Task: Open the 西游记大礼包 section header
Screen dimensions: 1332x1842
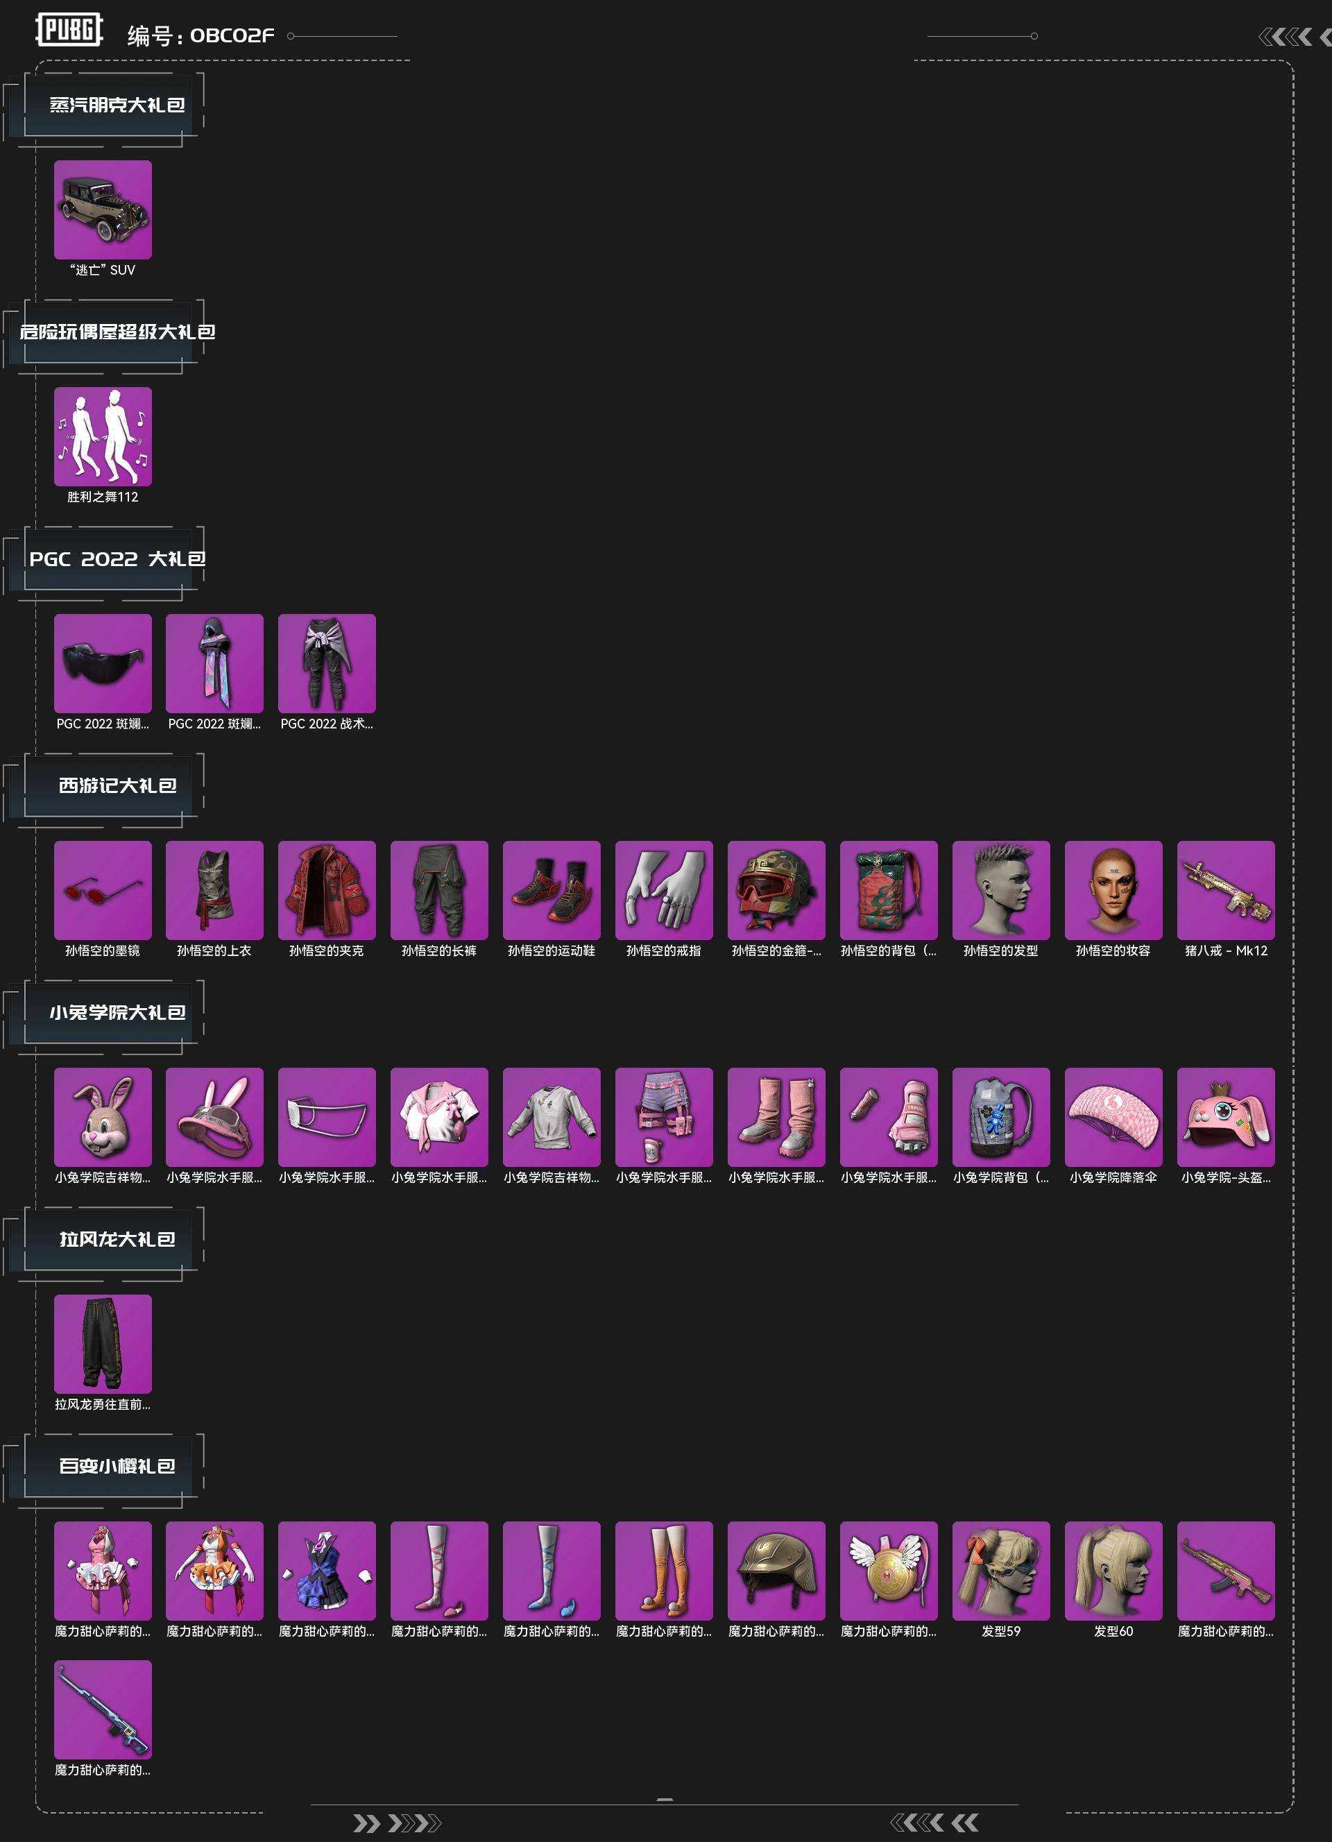Action: tap(117, 785)
